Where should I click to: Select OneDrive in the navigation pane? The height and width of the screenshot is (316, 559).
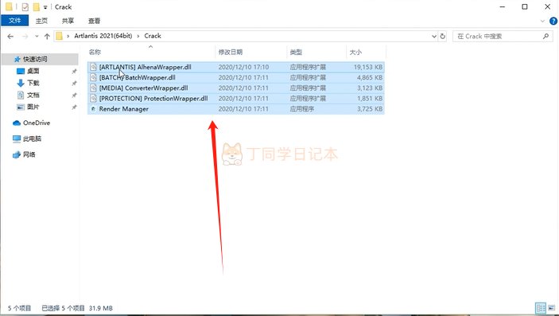37,123
